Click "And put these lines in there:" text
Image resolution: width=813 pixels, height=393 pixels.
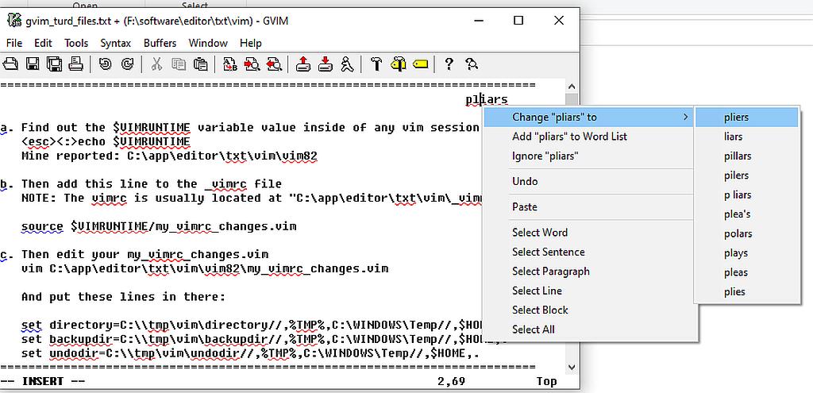(123, 297)
